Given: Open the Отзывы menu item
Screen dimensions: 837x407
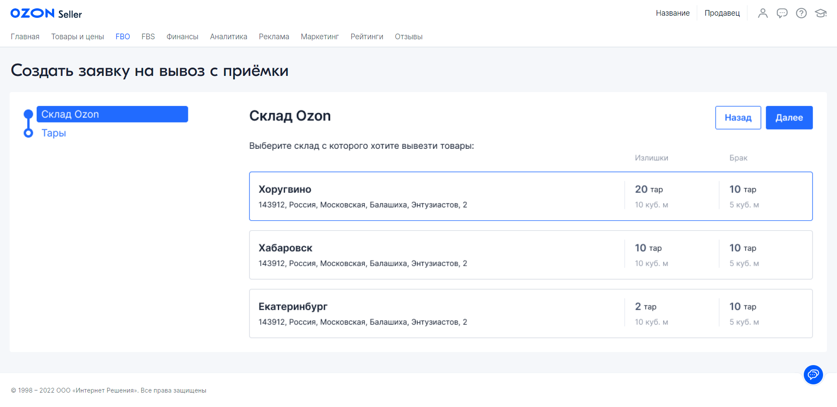Looking at the screenshot, I should [408, 37].
